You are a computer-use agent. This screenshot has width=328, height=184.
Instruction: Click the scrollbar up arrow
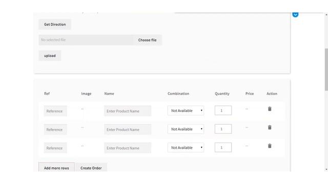point(326,15)
